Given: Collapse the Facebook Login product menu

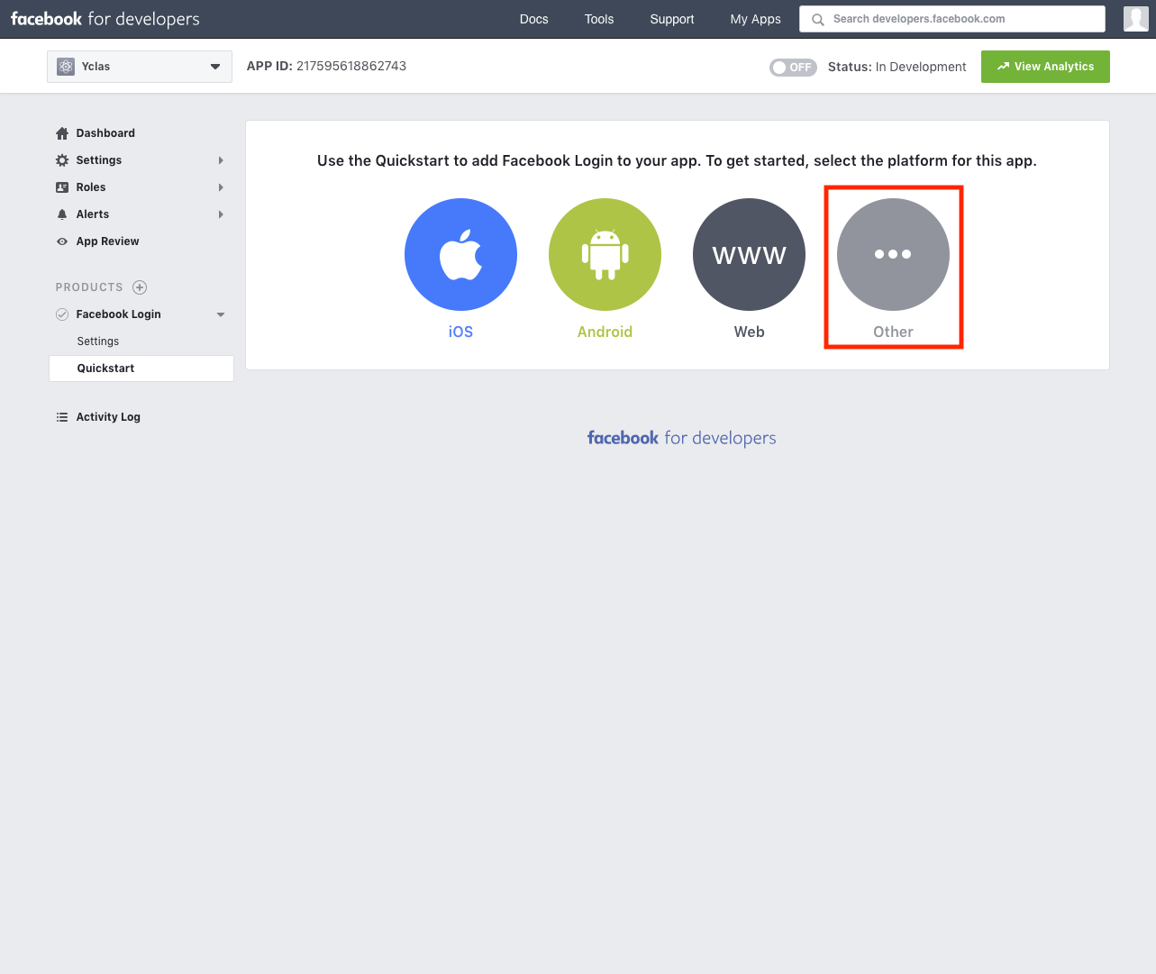Looking at the screenshot, I should 220,314.
